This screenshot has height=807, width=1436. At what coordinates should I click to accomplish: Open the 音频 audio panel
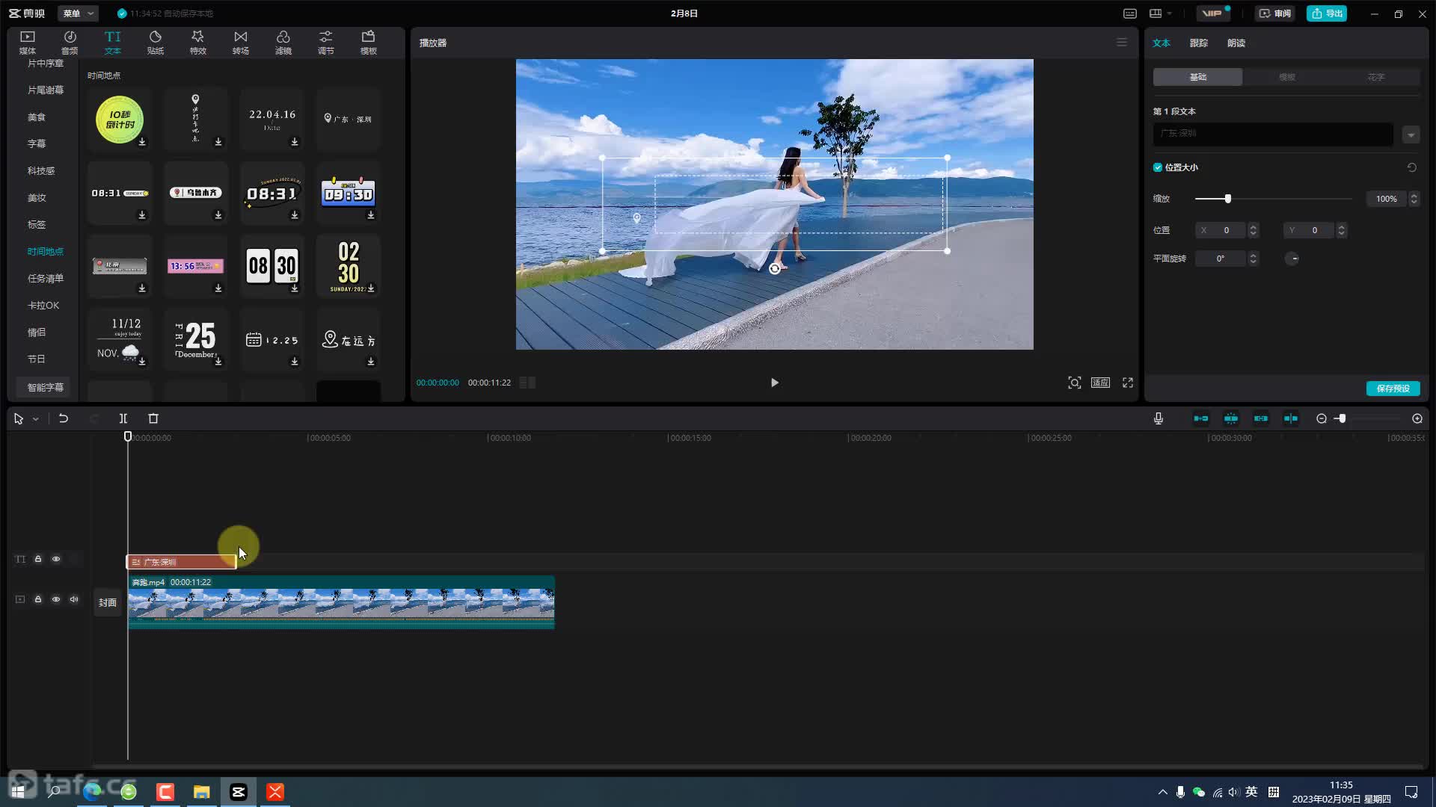(70, 43)
